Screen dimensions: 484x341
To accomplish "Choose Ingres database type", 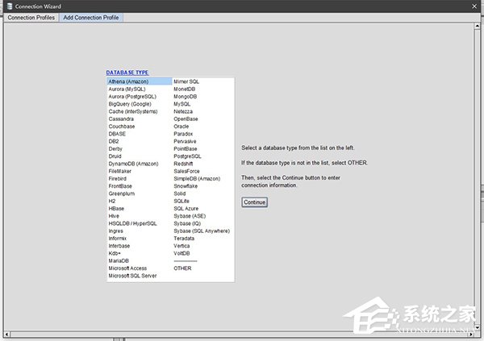I will 115,231.
